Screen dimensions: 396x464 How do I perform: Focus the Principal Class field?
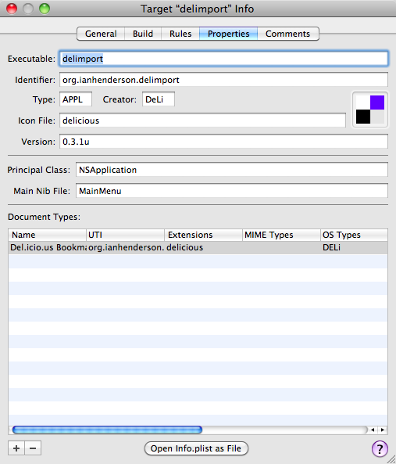point(232,170)
